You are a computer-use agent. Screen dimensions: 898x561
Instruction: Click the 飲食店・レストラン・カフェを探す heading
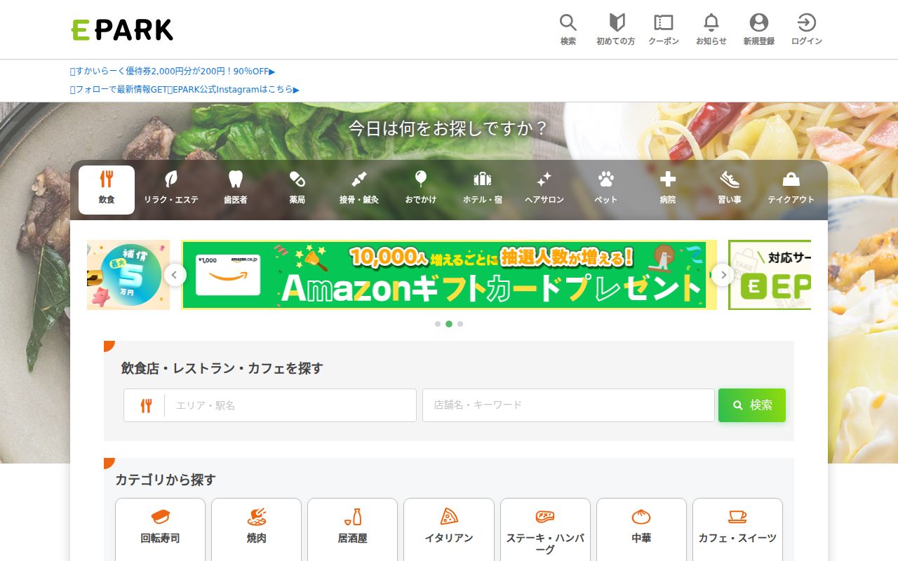[x=222, y=368]
